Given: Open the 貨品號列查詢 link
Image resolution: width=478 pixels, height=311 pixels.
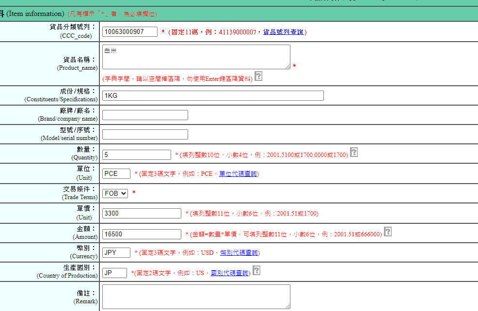Looking at the screenshot, I should click(x=284, y=32).
